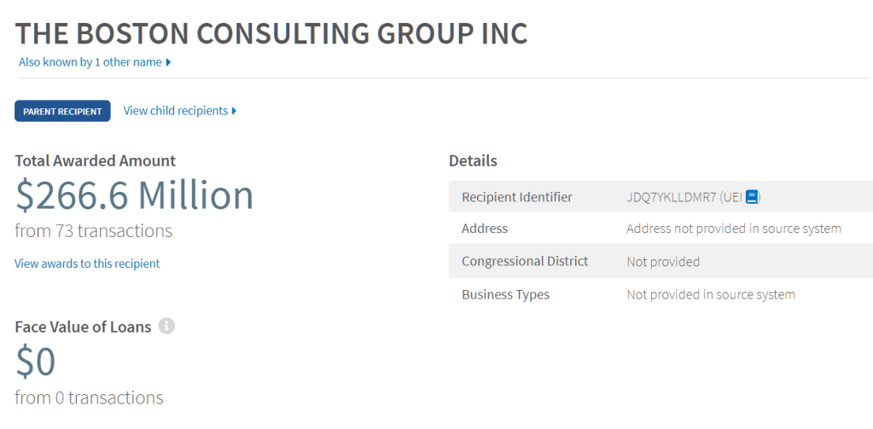Click the Details section heading
Screen dimensions: 873x429
pyautogui.click(x=473, y=160)
